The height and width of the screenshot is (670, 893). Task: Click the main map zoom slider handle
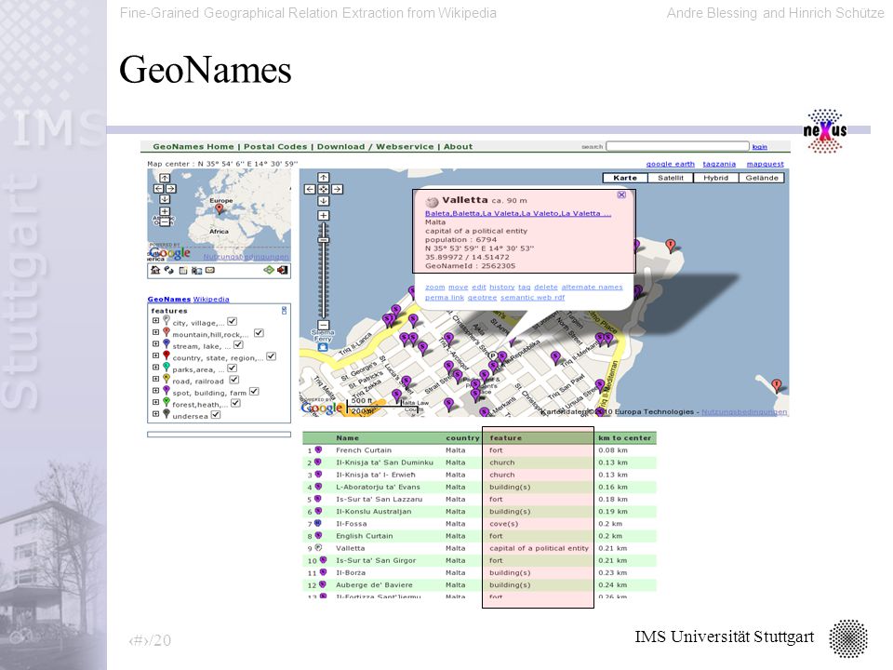pos(324,240)
